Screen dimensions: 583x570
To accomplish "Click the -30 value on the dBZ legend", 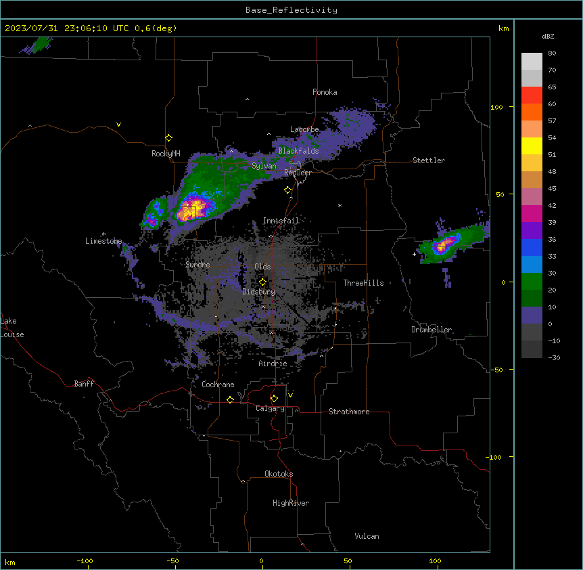I will coord(554,357).
